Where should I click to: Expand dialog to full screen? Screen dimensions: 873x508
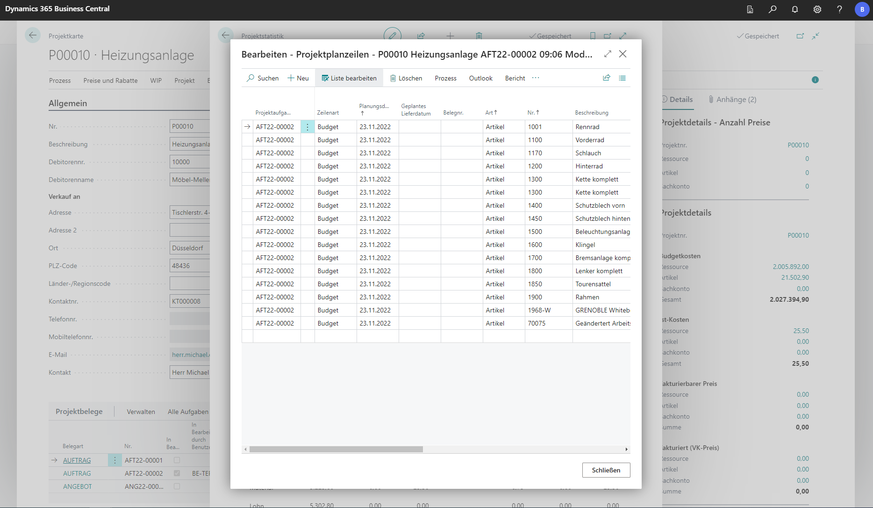(x=608, y=54)
